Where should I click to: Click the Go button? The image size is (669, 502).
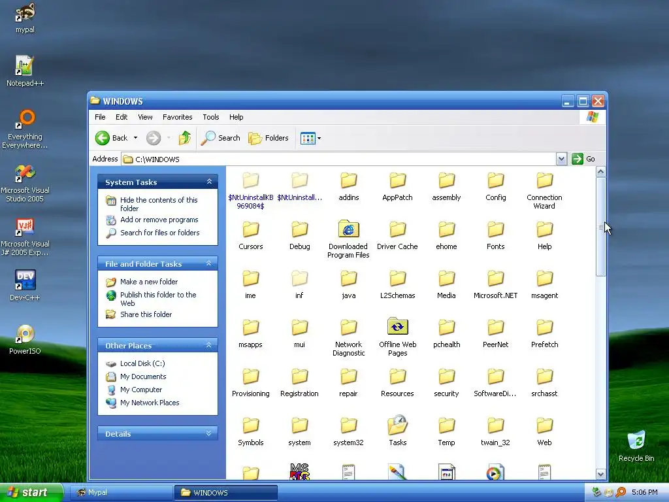pos(584,159)
